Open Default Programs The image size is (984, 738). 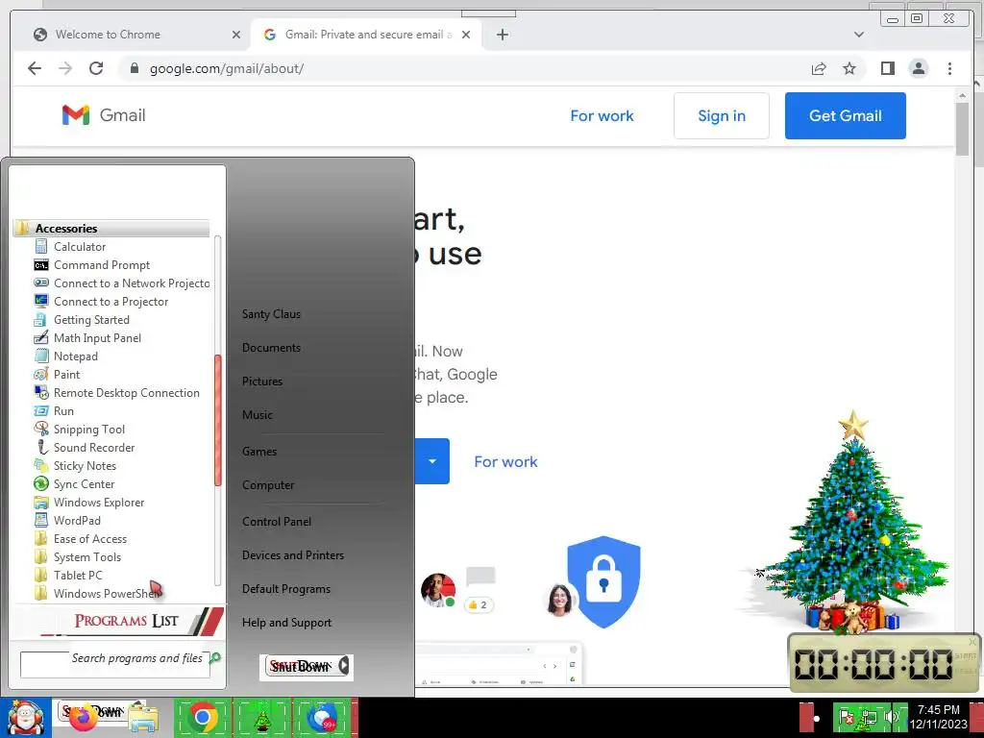pyautogui.click(x=286, y=589)
